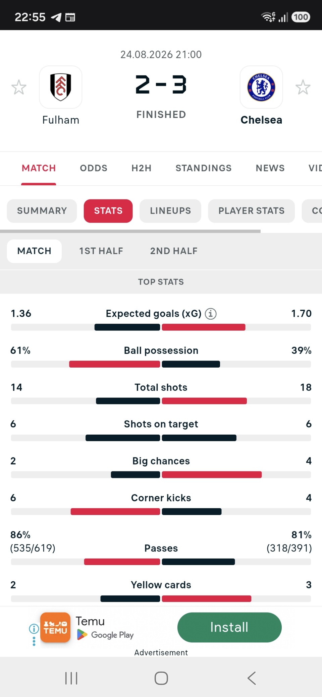Open the STANDINGS tab
322x697 pixels.
click(204, 168)
